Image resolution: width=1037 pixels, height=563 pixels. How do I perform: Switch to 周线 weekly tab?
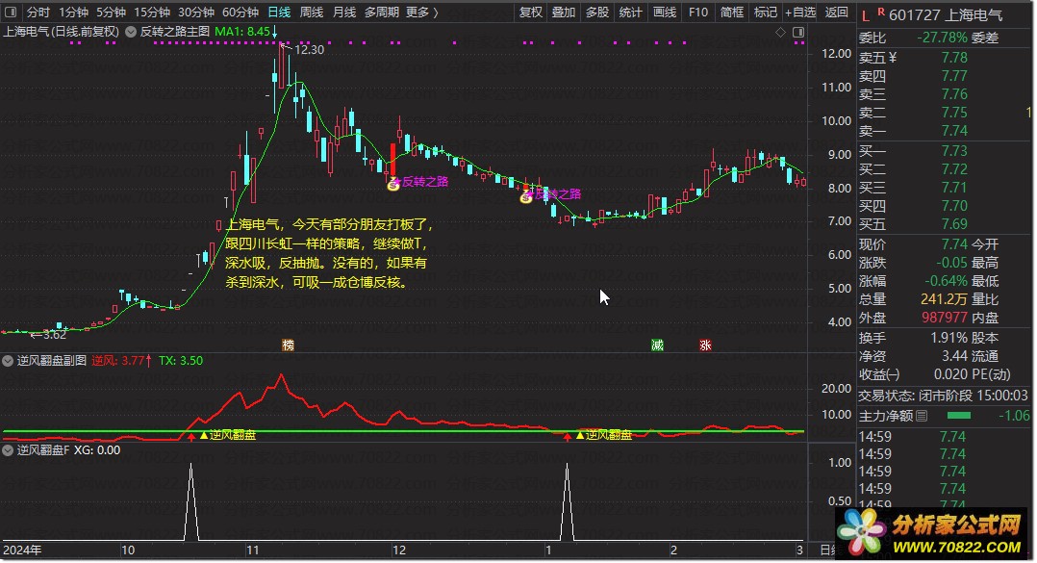pos(312,12)
